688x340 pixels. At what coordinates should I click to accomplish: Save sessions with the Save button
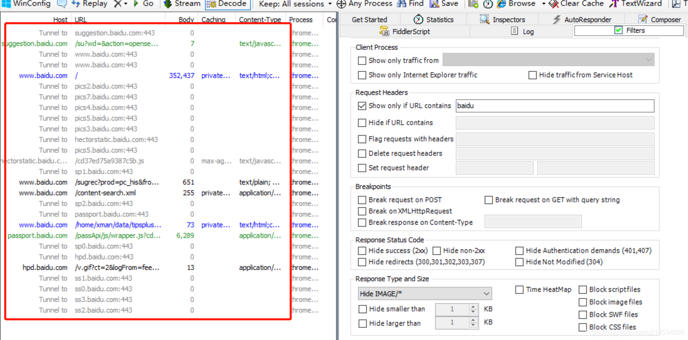(x=444, y=4)
